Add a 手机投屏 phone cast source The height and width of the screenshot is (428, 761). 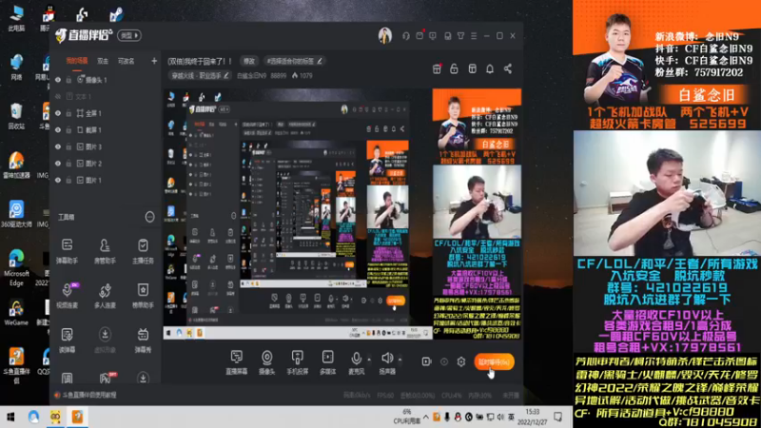(297, 362)
